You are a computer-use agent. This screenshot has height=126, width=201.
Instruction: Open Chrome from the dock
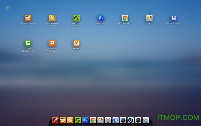coord(93,120)
